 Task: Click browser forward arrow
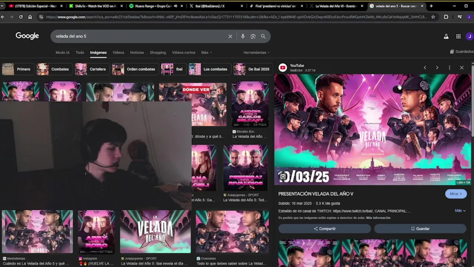pos(12,17)
